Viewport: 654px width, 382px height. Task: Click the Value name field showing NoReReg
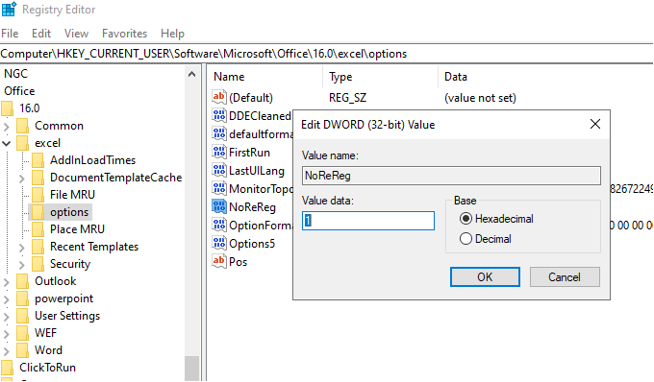(451, 176)
